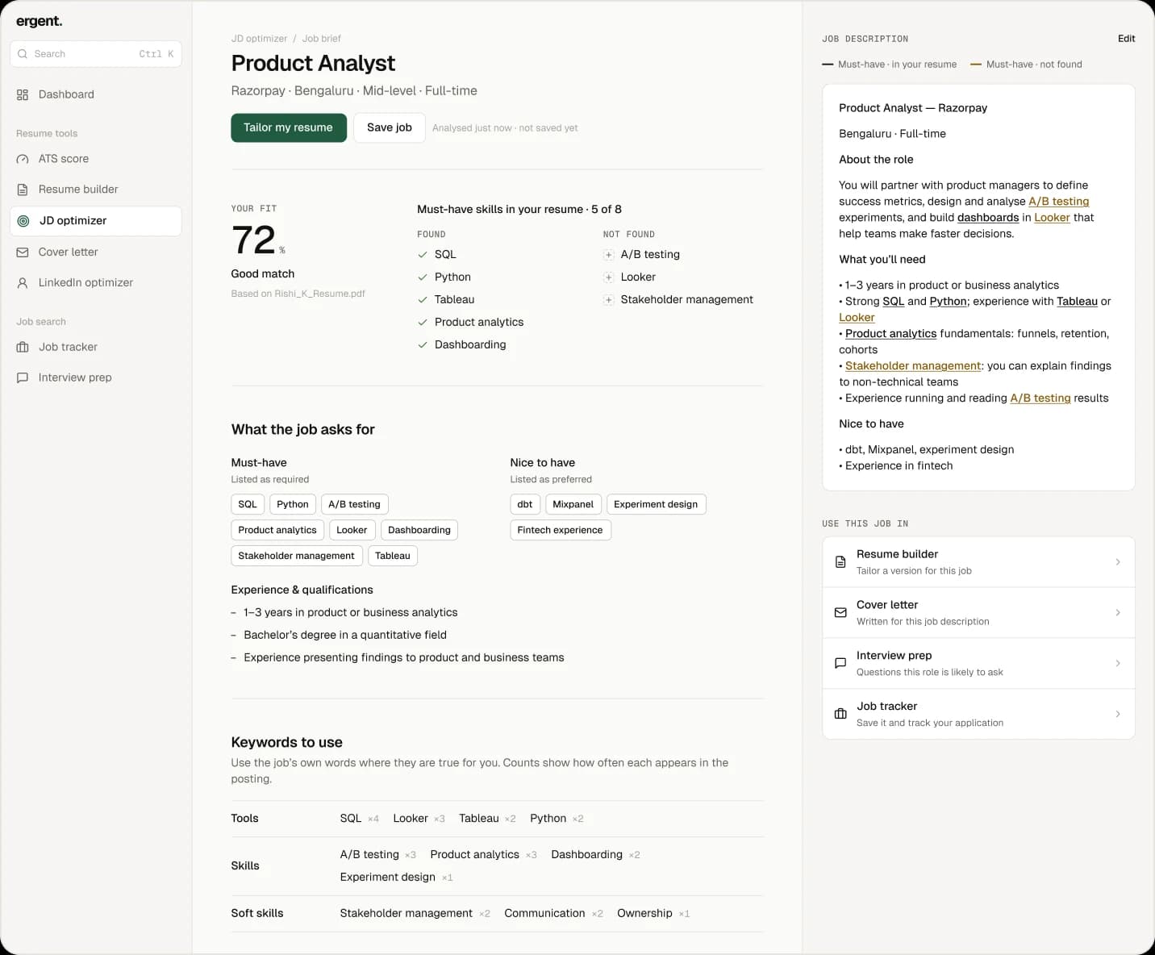Click the Python must-have tag
This screenshot has height=955, width=1155.
coord(293,504)
